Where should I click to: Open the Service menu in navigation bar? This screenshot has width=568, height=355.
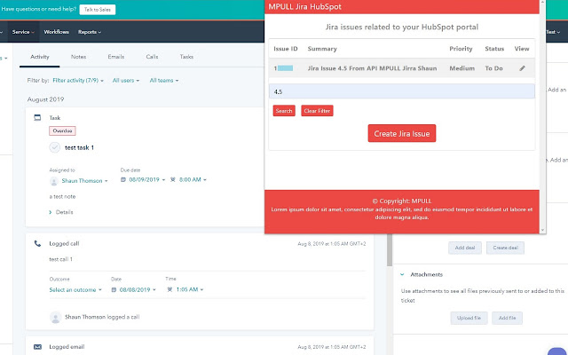tap(23, 32)
